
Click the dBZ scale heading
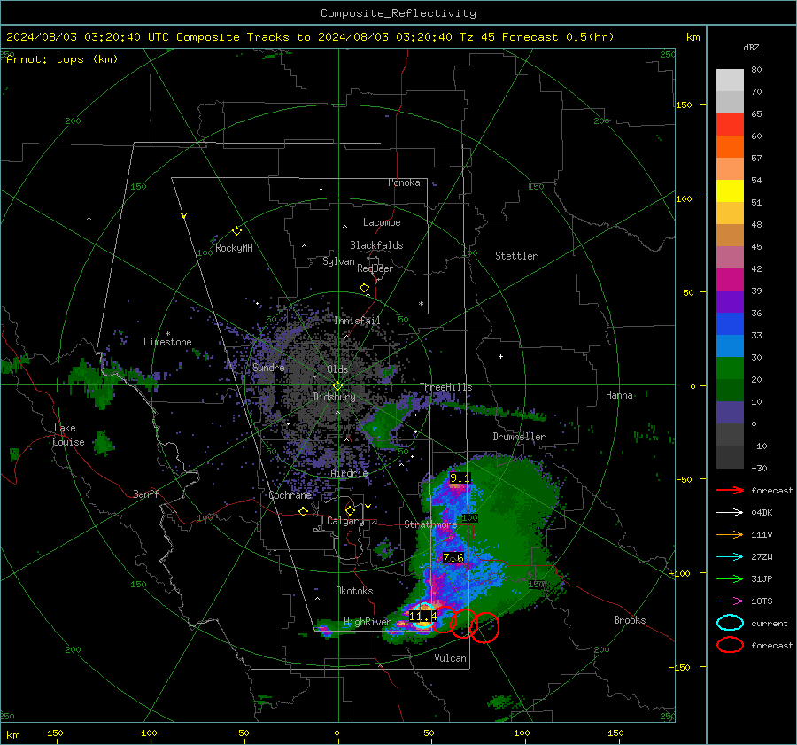pos(751,47)
